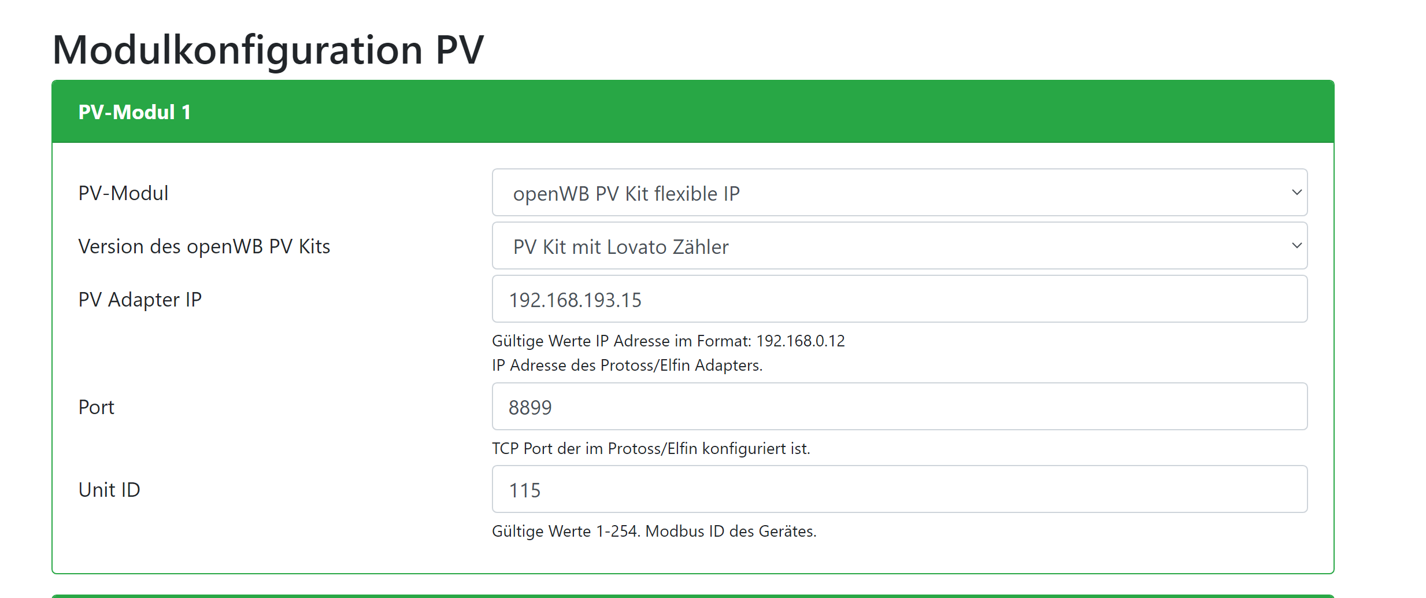Viewport: 1426px width, 598px height.
Task: Click the next module's green header strip
Action: click(692, 596)
